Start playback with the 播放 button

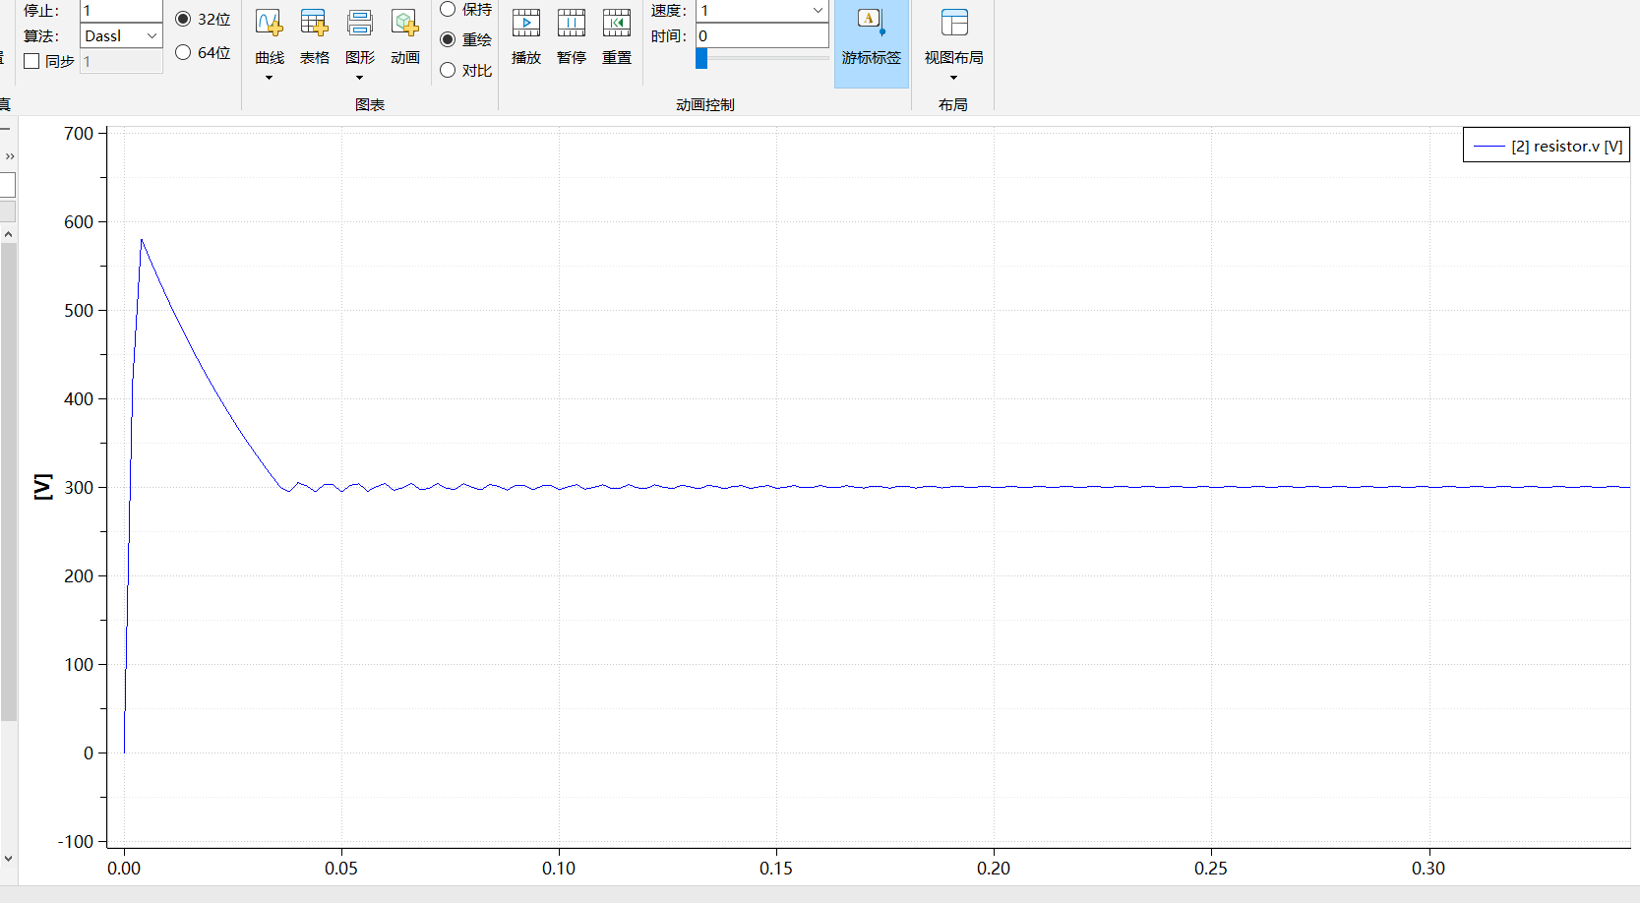pos(526,35)
